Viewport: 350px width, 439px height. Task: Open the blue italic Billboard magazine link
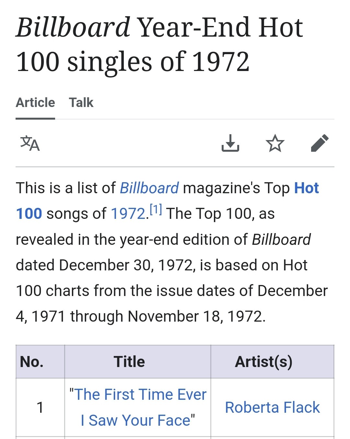click(149, 188)
